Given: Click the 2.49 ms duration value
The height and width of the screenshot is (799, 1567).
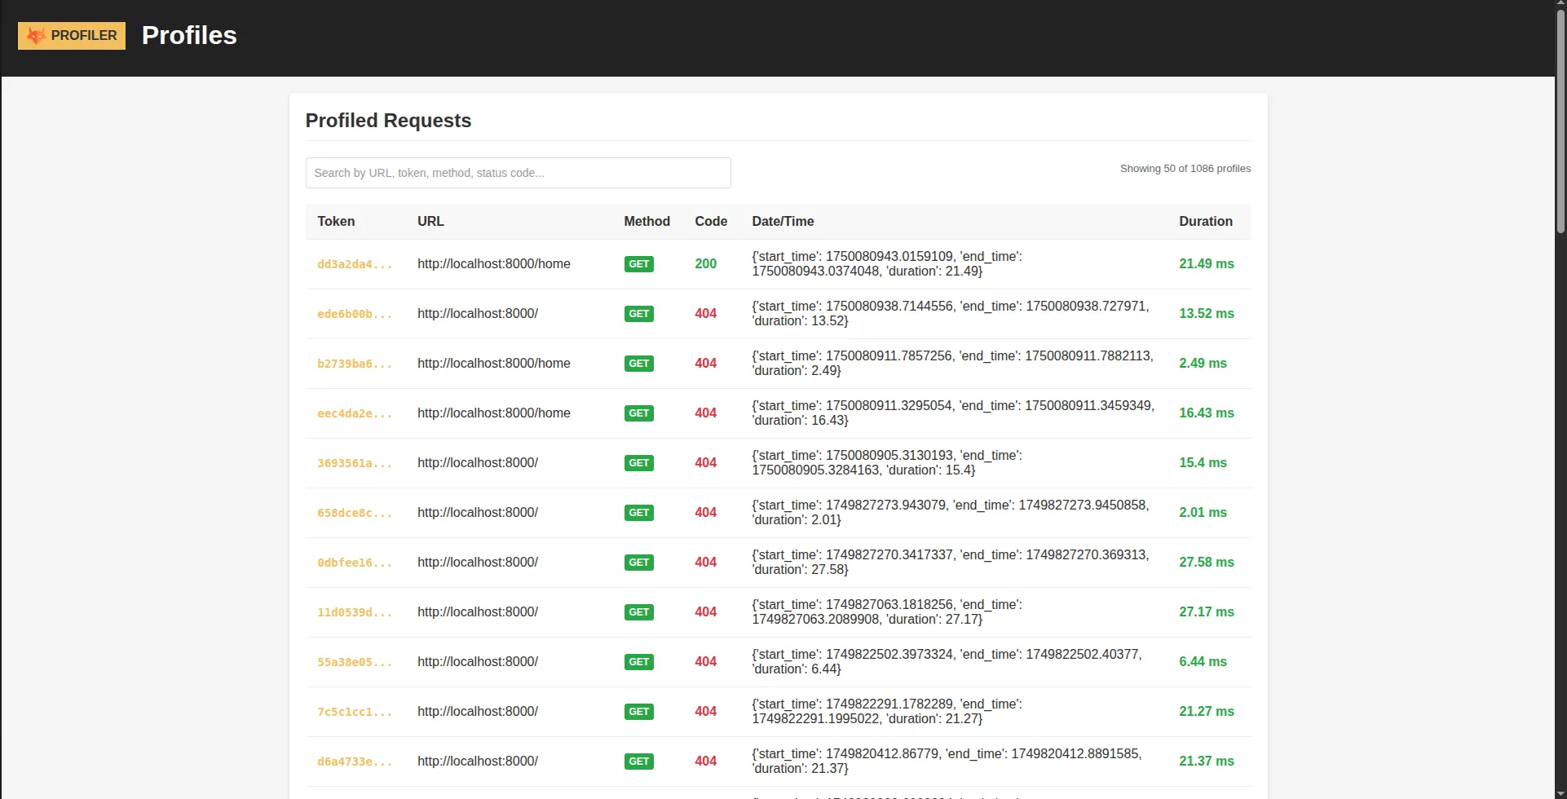Looking at the screenshot, I should pyautogui.click(x=1203, y=363).
